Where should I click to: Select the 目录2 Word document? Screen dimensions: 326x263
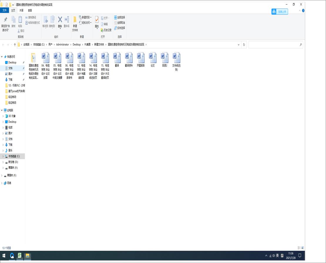click(165, 60)
